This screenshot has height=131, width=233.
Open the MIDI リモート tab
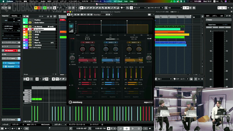click(31, 124)
